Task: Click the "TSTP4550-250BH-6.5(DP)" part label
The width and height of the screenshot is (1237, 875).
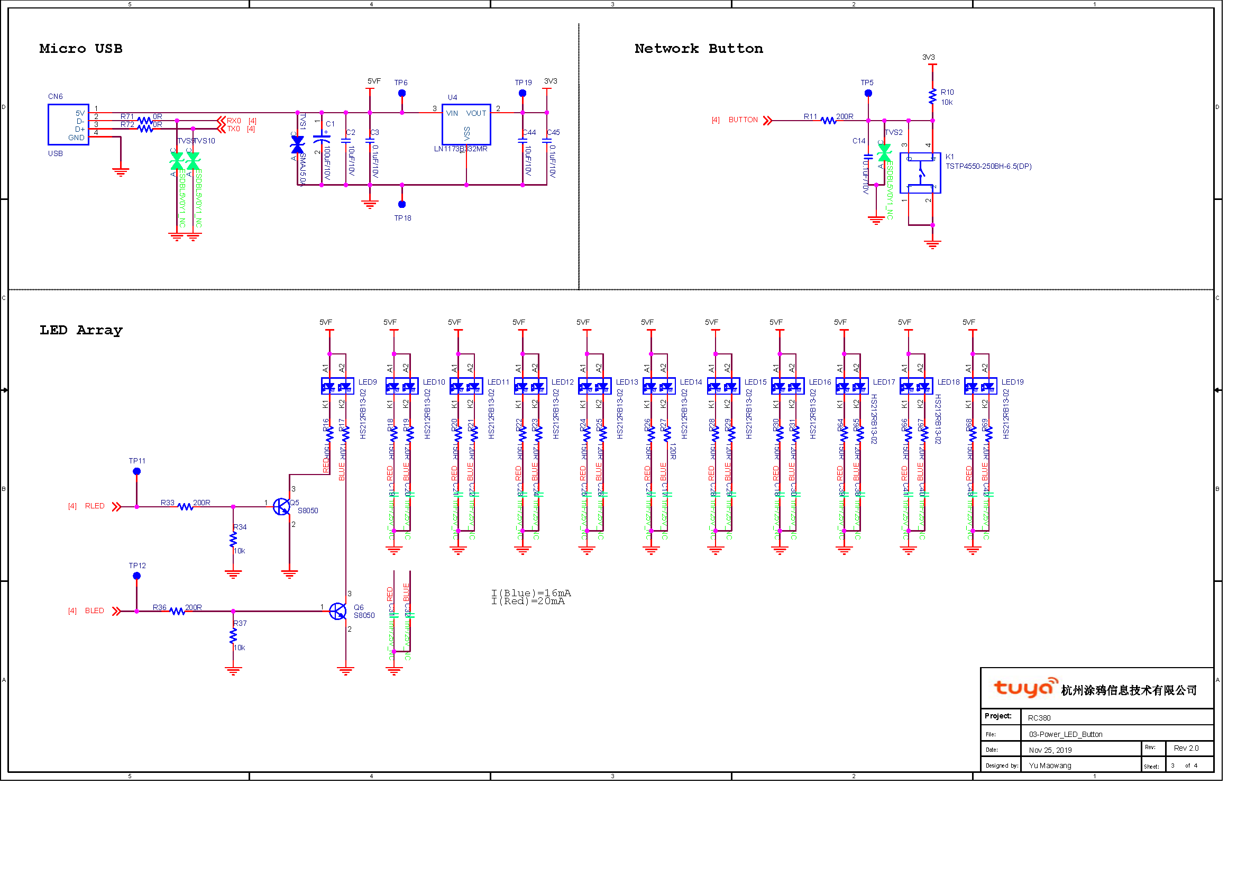Action: (988, 167)
